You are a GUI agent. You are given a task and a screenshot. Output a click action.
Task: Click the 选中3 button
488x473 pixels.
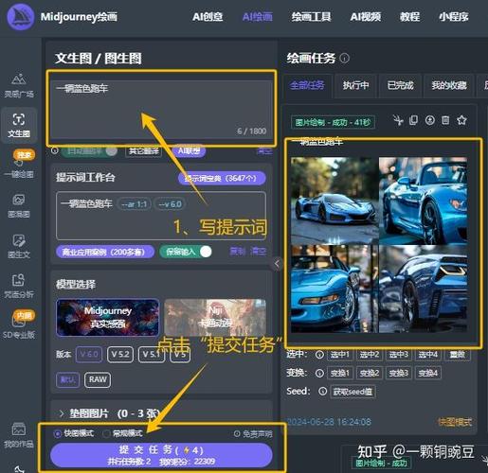(399, 355)
